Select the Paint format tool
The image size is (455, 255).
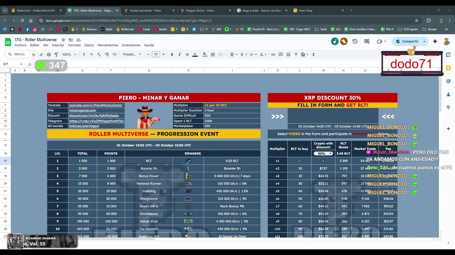point(56,55)
